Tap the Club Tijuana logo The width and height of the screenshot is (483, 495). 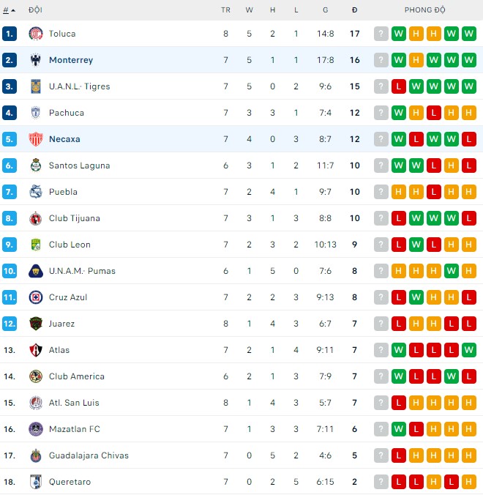point(35,218)
